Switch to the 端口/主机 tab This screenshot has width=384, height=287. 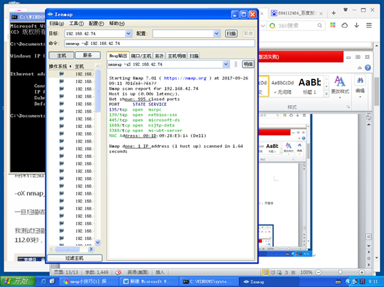[141, 56]
